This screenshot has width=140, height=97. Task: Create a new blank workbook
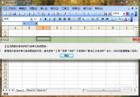point(5,14)
